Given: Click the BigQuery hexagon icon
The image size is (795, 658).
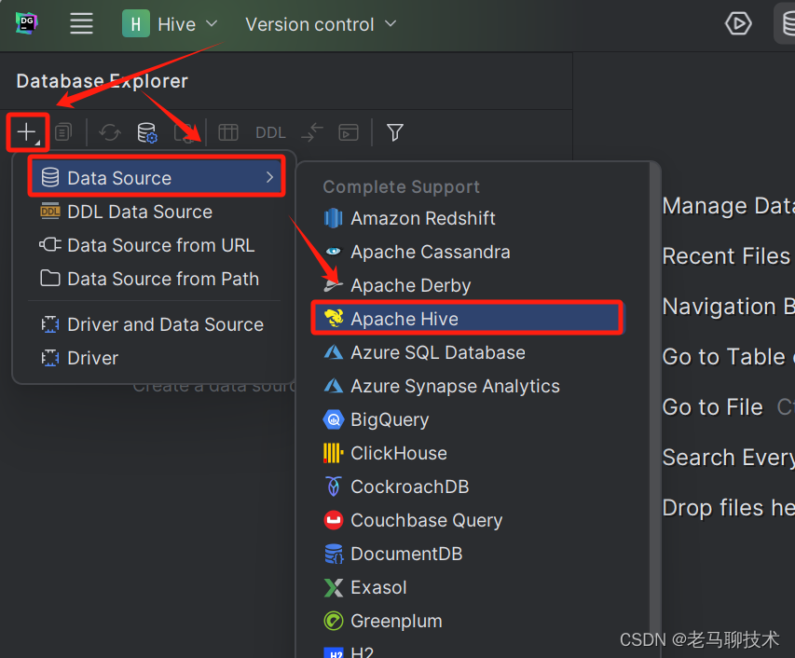Looking at the screenshot, I should click(x=333, y=419).
